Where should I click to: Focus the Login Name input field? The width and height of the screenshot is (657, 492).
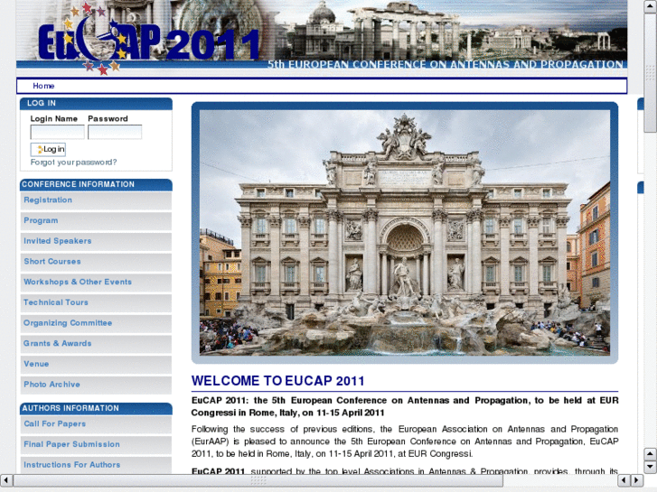point(58,133)
